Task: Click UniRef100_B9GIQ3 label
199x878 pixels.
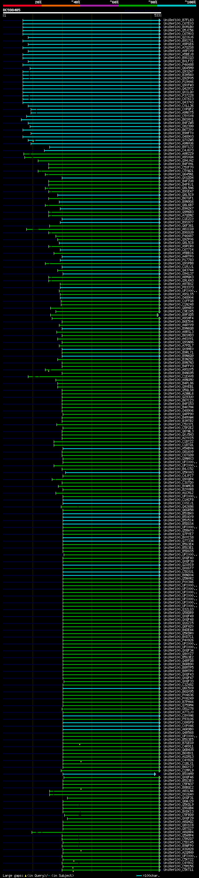Action: [x=178, y=58]
